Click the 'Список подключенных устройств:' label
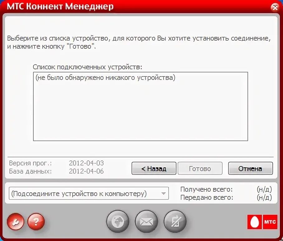 pyautogui.click(x=88, y=67)
